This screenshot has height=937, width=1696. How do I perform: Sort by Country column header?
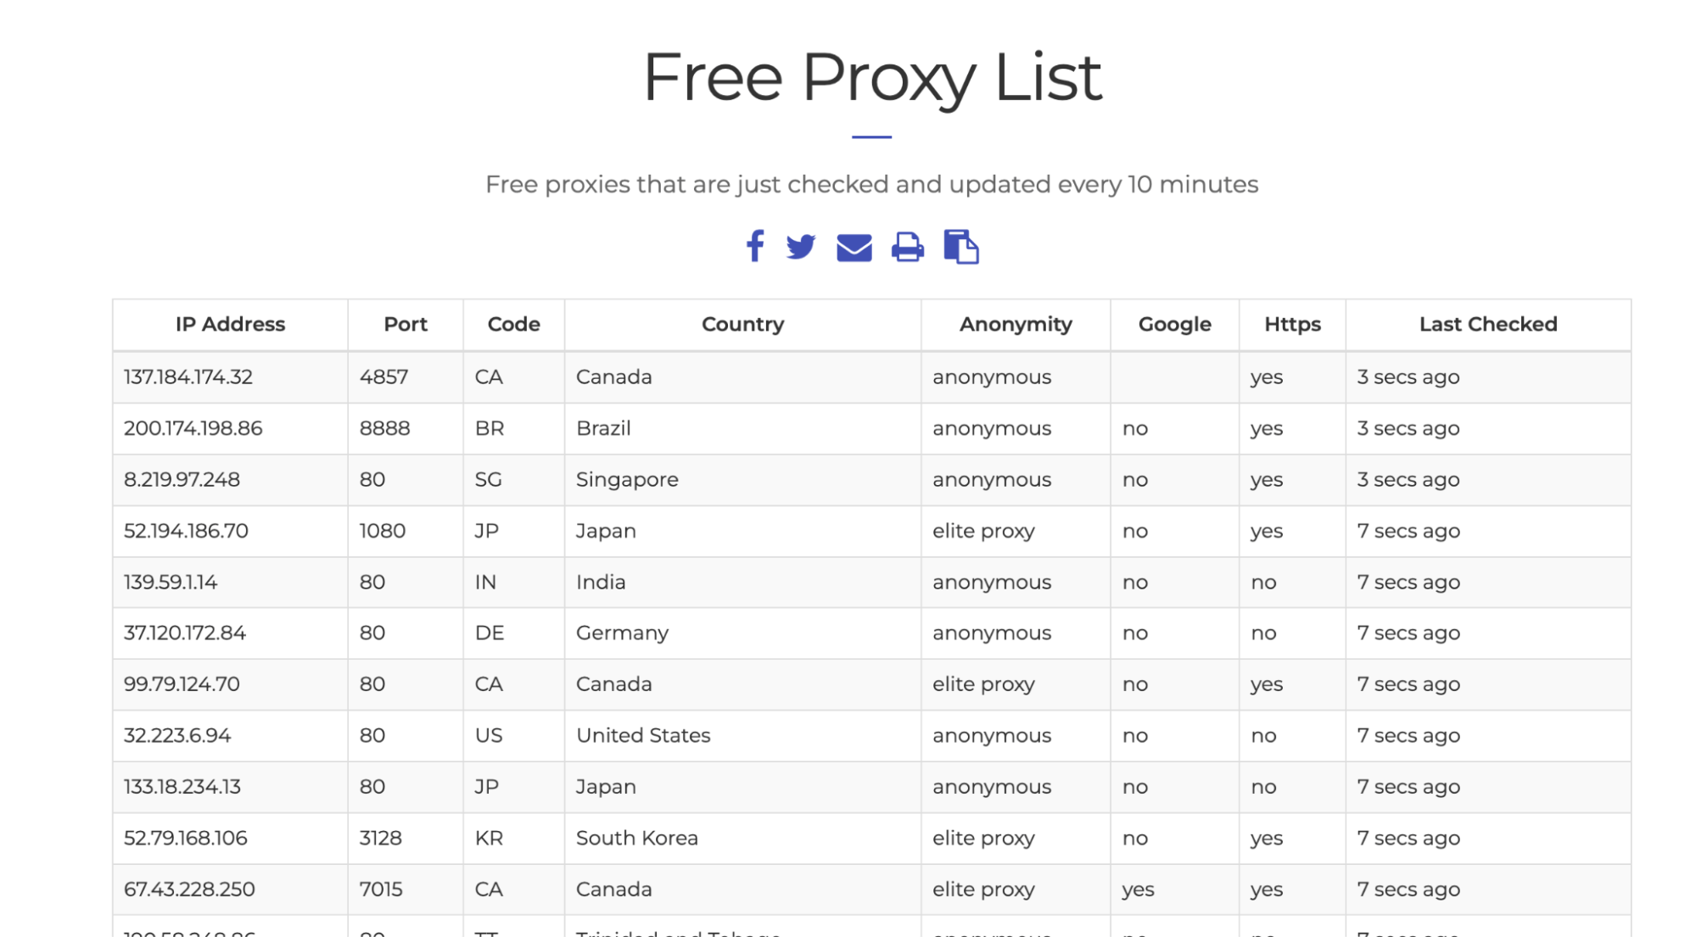tap(742, 324)
